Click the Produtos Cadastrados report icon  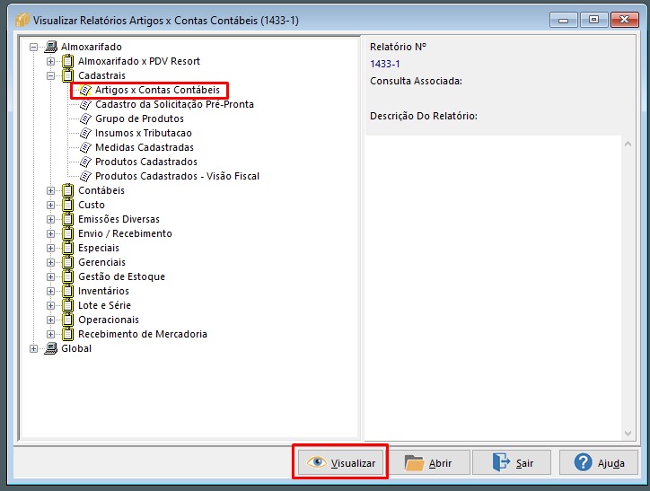point(85,162)
